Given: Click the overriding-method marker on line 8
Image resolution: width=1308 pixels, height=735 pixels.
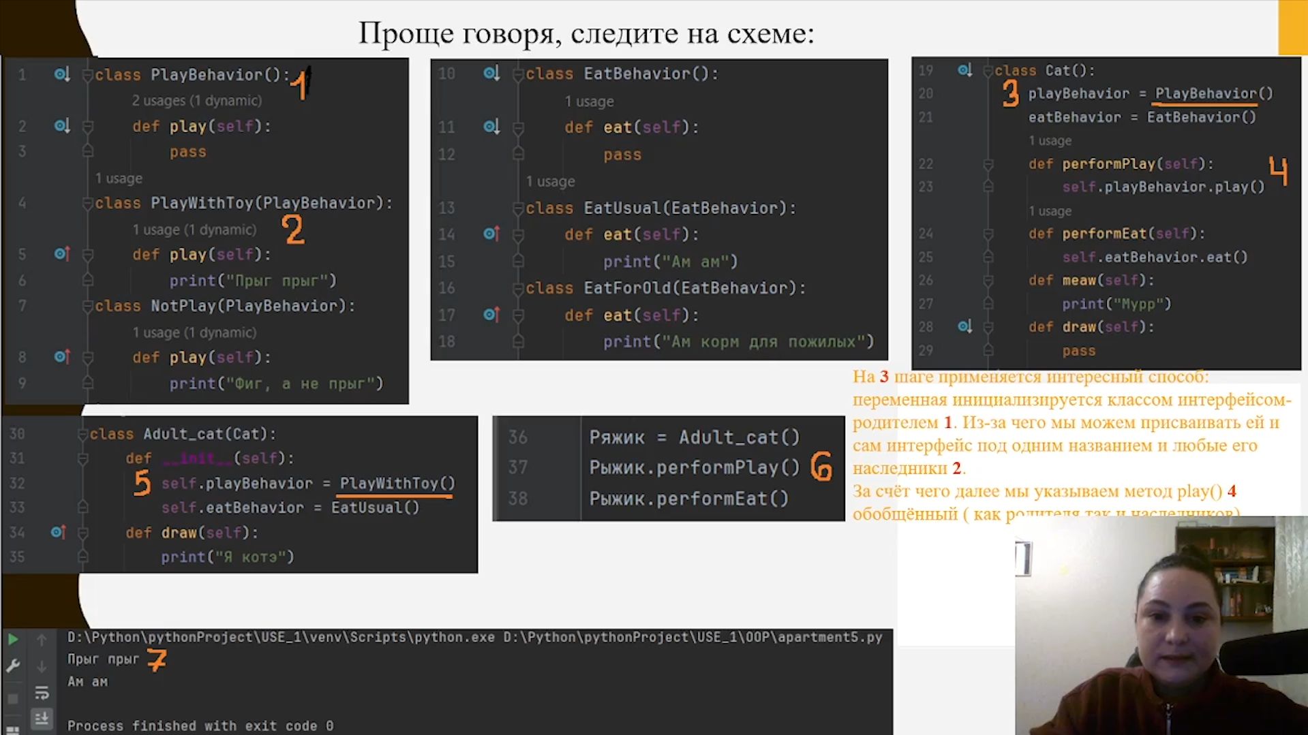Looking at the screenshot, I should tap(62, 357).
